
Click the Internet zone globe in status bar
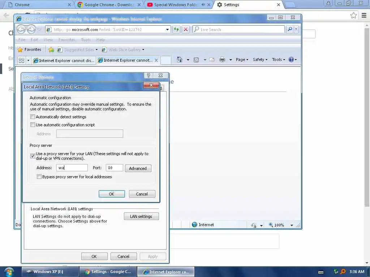[x=195, y=225]
